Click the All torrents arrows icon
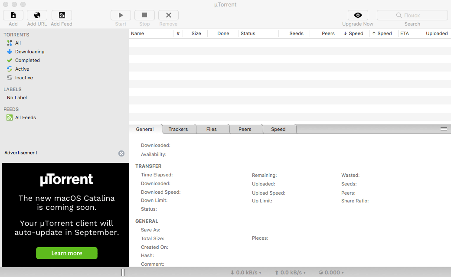The width and height of the screenshot is (451, 277). point(10,43)
